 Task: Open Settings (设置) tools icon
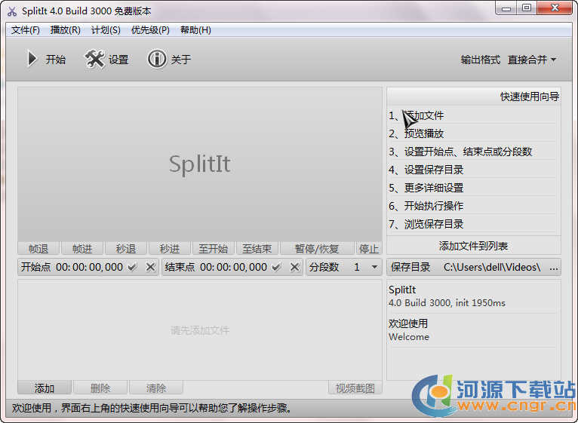coord(95,60)
